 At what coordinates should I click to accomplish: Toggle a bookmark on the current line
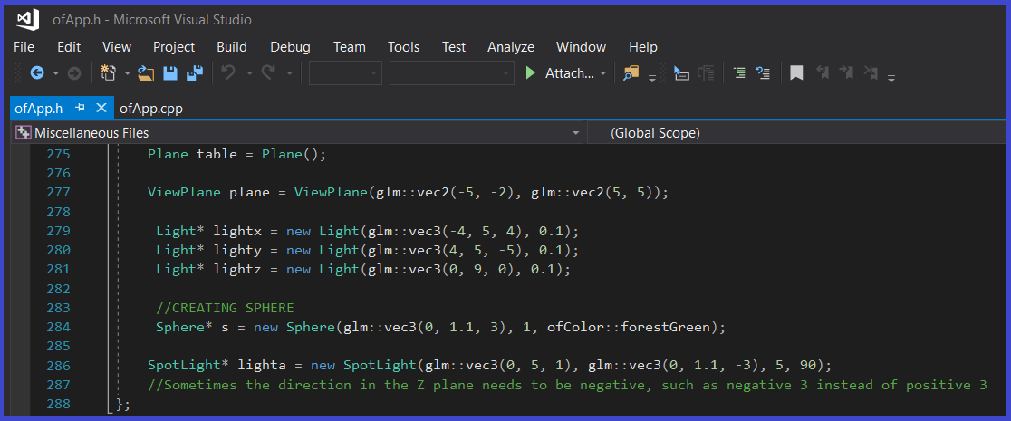pyautogui.click(x=796, y=73)
